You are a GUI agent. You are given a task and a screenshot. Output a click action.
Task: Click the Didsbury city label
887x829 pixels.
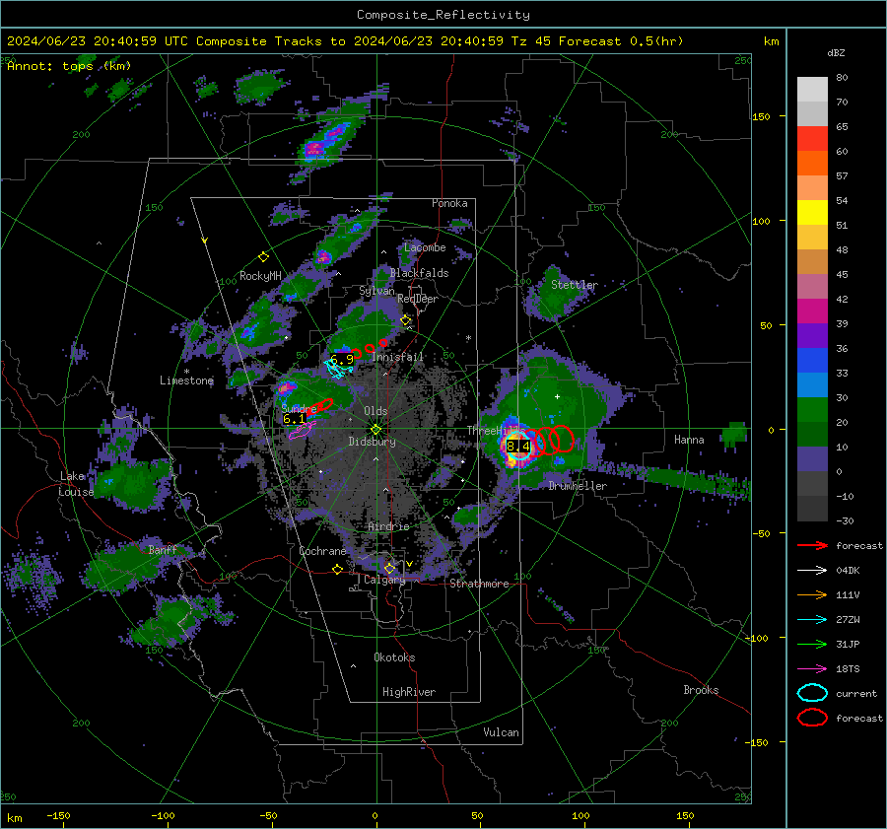pyautogui.click(x=372, y=442)
